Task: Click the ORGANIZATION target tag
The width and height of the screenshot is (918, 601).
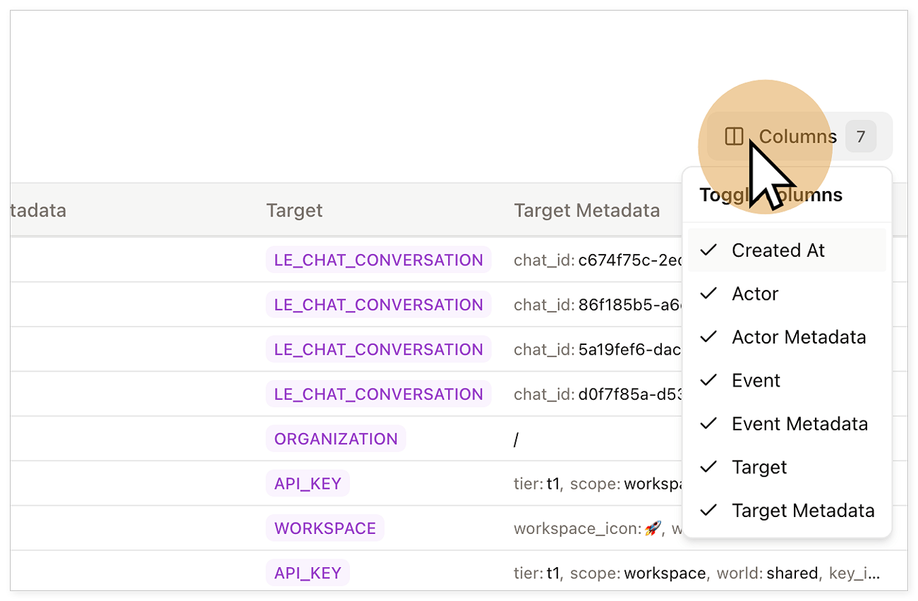Action: point(336,439)
